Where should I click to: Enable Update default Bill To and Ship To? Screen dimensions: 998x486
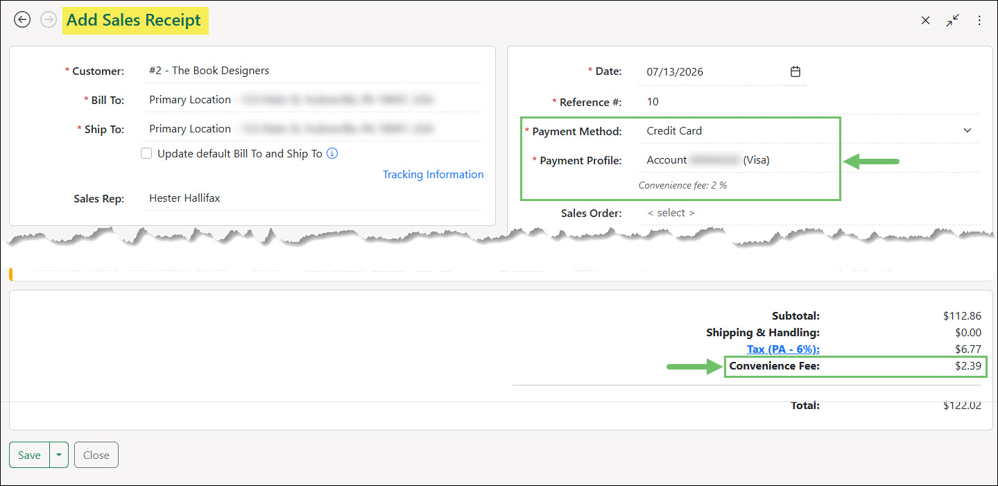coord(146,154)
